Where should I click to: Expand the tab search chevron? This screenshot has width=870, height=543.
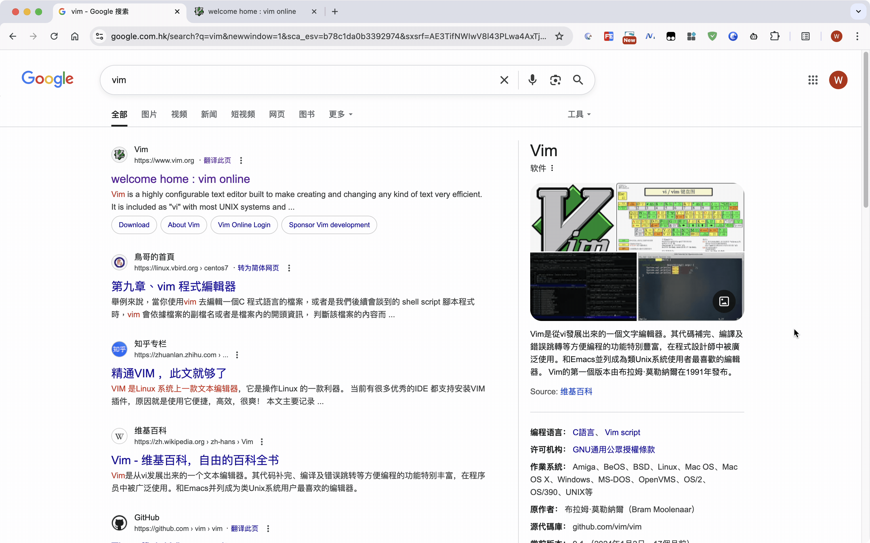(858, 12)
